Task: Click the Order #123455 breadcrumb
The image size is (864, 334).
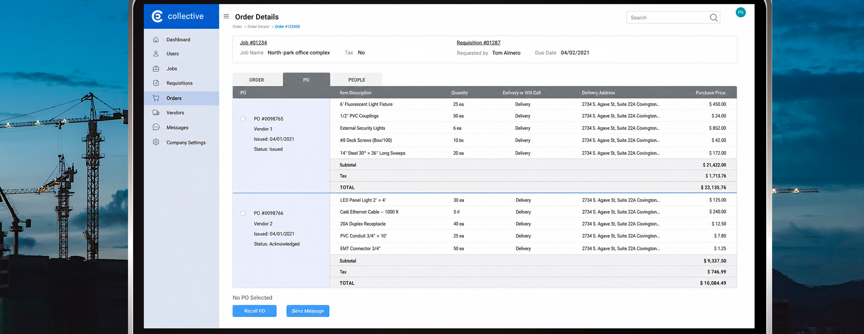Action: (x=287, y=27)
